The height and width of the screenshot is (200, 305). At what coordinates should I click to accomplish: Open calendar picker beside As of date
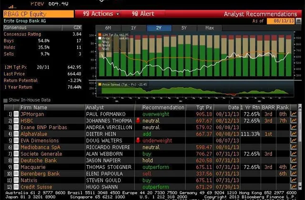click(298, 21)
